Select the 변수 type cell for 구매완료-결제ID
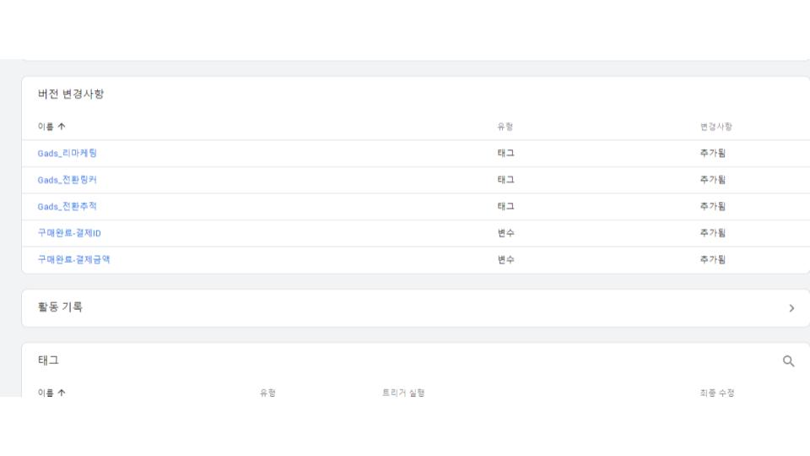Screen dimensions: 810x456 [x=505, y=233]
